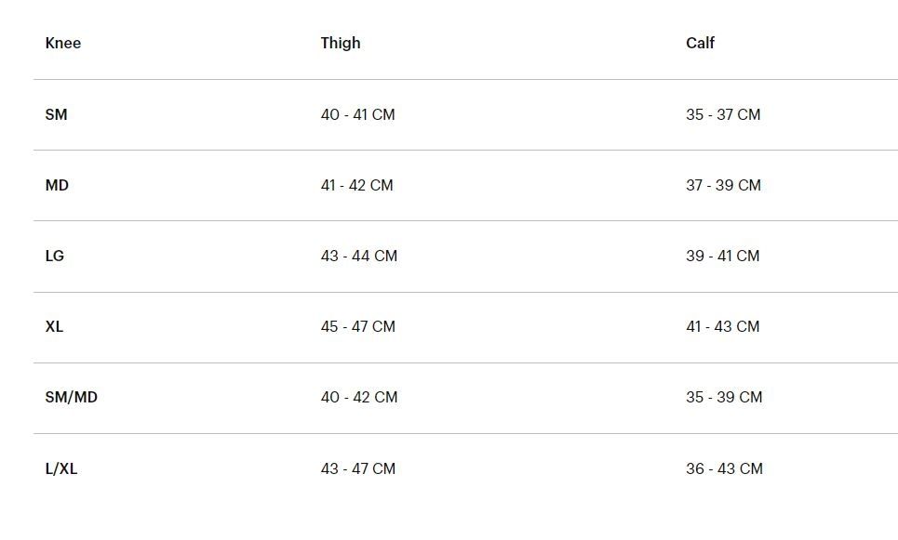Click thigh value 40 - 42 CM

tap(358, 397)
